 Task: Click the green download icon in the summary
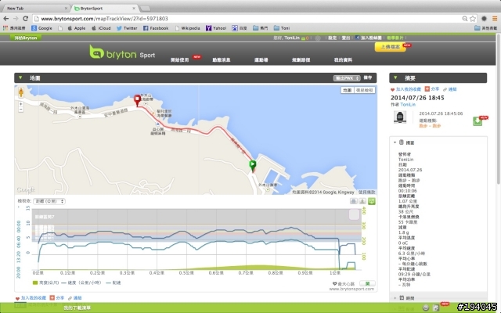click(478, 121)
